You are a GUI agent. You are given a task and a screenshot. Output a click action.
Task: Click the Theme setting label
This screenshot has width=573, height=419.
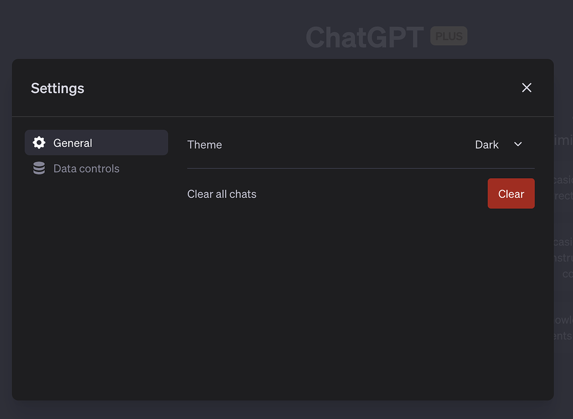tap(204, 144)
